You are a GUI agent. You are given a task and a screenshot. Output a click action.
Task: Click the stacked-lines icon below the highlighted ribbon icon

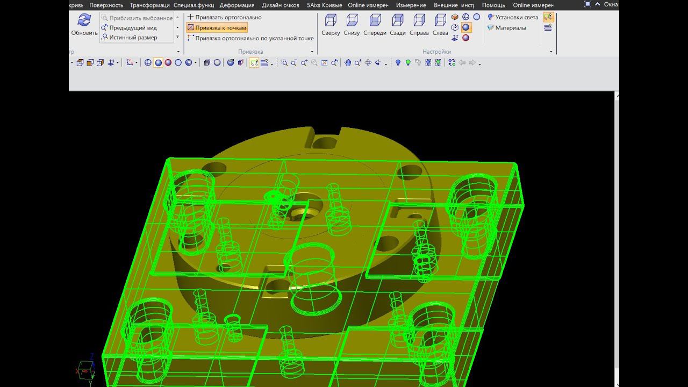point(548,27)
